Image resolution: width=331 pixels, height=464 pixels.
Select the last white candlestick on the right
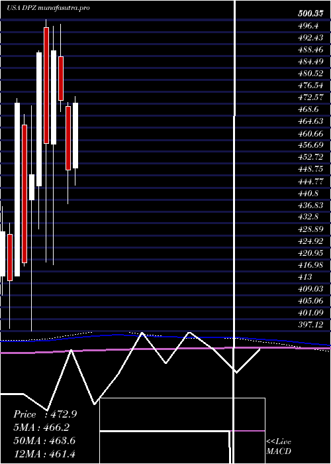[x=75, y=135]
